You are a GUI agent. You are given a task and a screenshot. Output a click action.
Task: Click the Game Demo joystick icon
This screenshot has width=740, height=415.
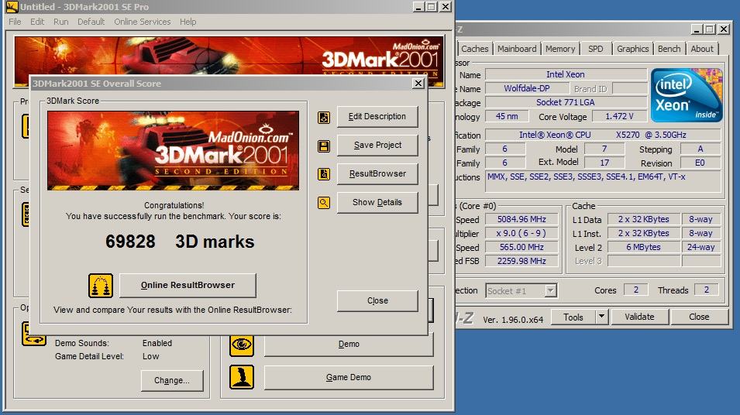coord(242,377)
